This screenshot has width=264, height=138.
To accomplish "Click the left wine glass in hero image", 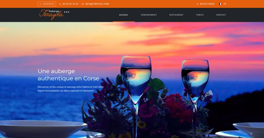I will tap(136, 94).
